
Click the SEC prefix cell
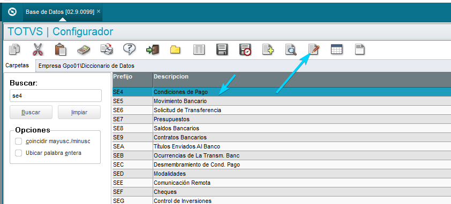point(133,164)
